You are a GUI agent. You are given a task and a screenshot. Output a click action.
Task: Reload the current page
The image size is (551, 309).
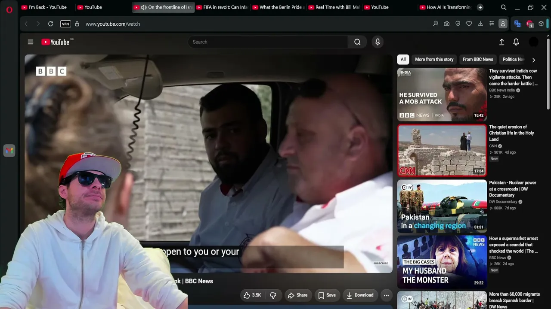pos(50,24)
